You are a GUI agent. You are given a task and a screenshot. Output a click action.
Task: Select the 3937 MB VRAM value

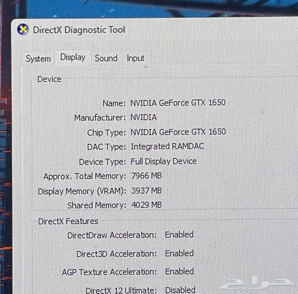(146, 190)
